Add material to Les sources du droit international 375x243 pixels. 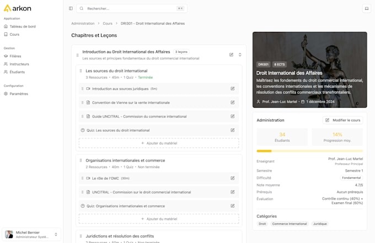click(x=159, y=143)
